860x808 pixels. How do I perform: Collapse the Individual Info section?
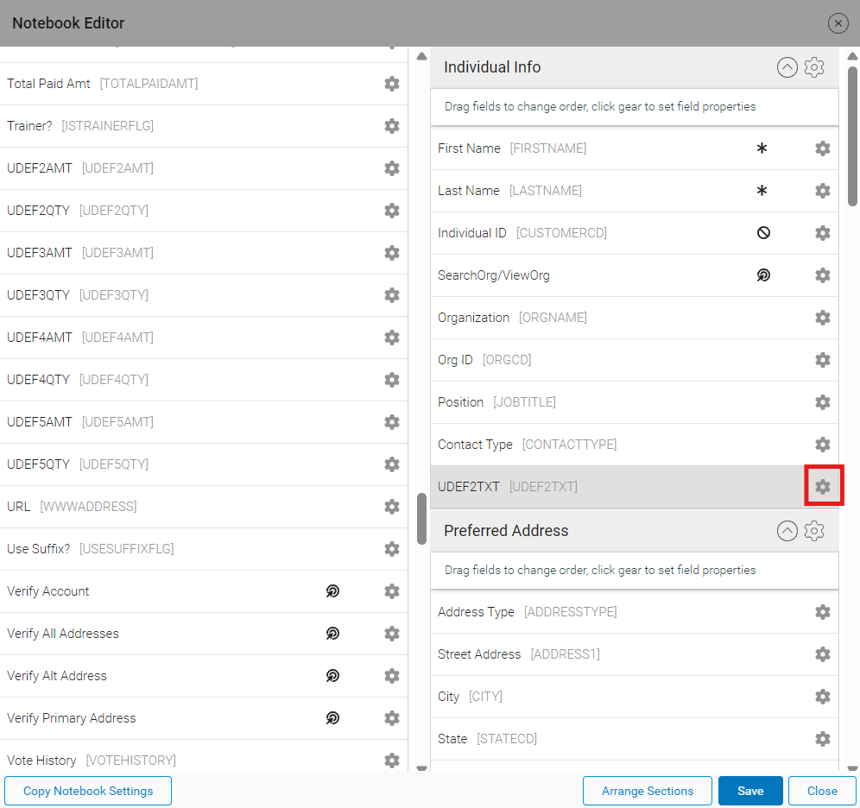coord(787,67)
